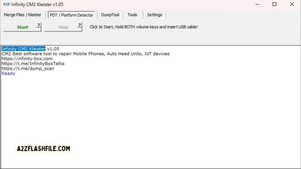The image size is (301, 169).
Task: Go to the Settings tab
Action: pos(155,15)
